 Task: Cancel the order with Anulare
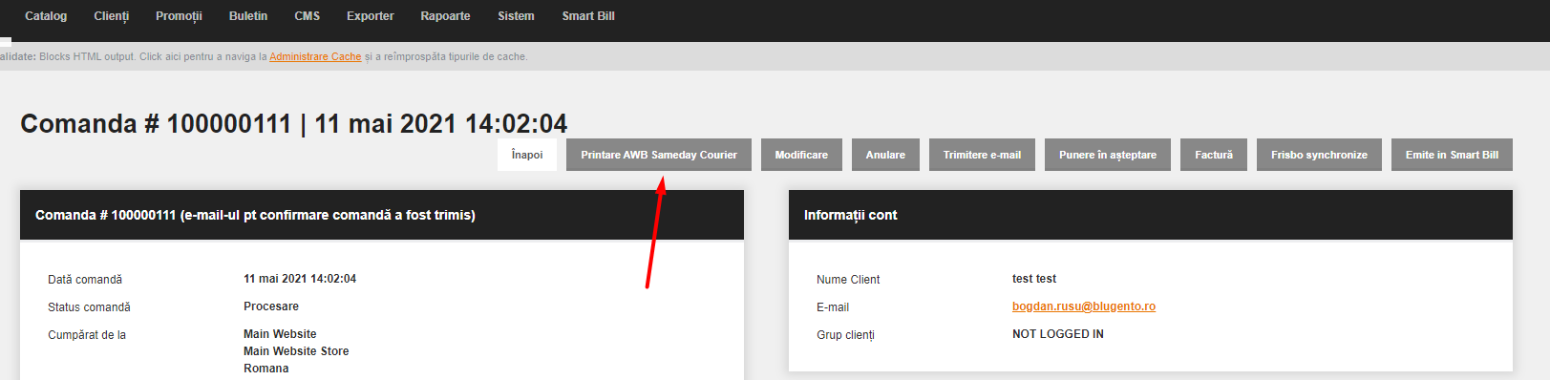coord(885,155)
